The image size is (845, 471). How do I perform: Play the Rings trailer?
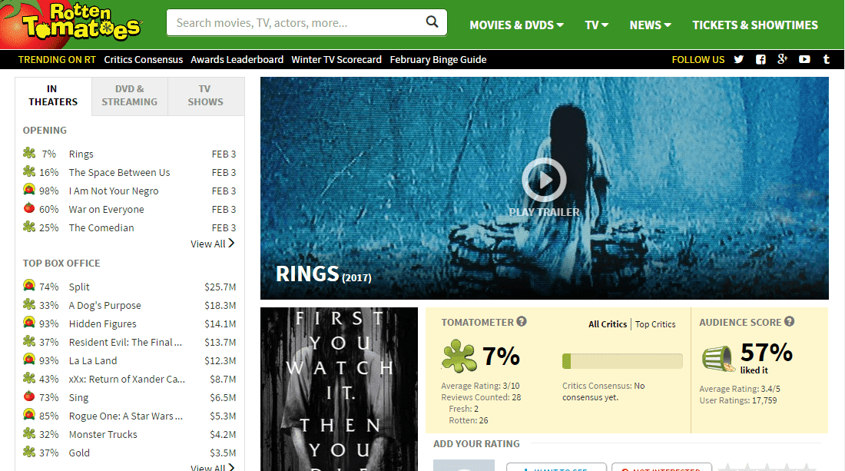(545, 180)
